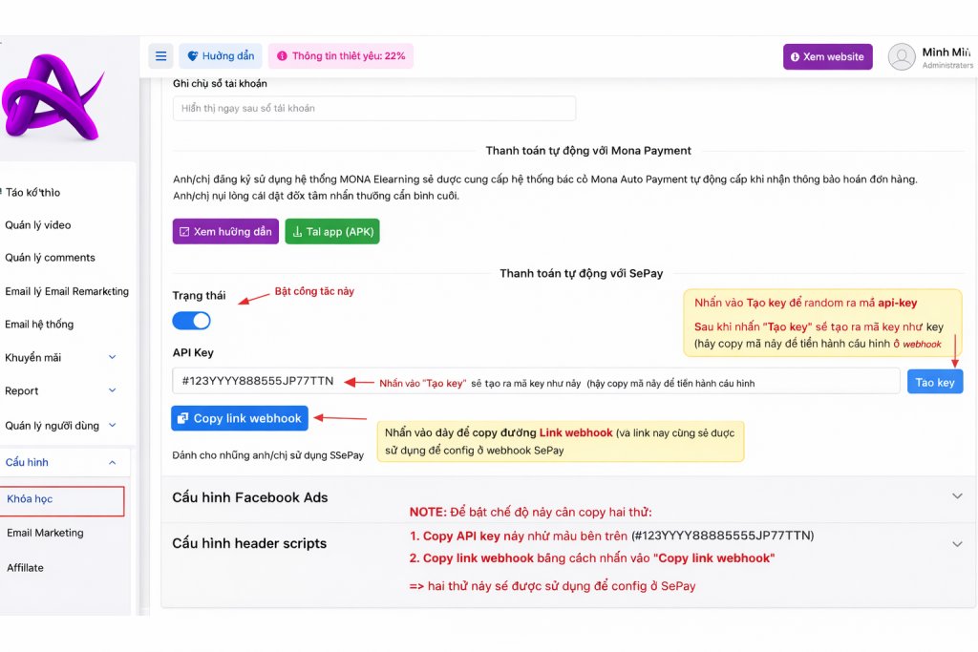The width and height of the screenshot is (978, 652).
Task: Collapse the Cấu hình menu section
Action: 112,463
